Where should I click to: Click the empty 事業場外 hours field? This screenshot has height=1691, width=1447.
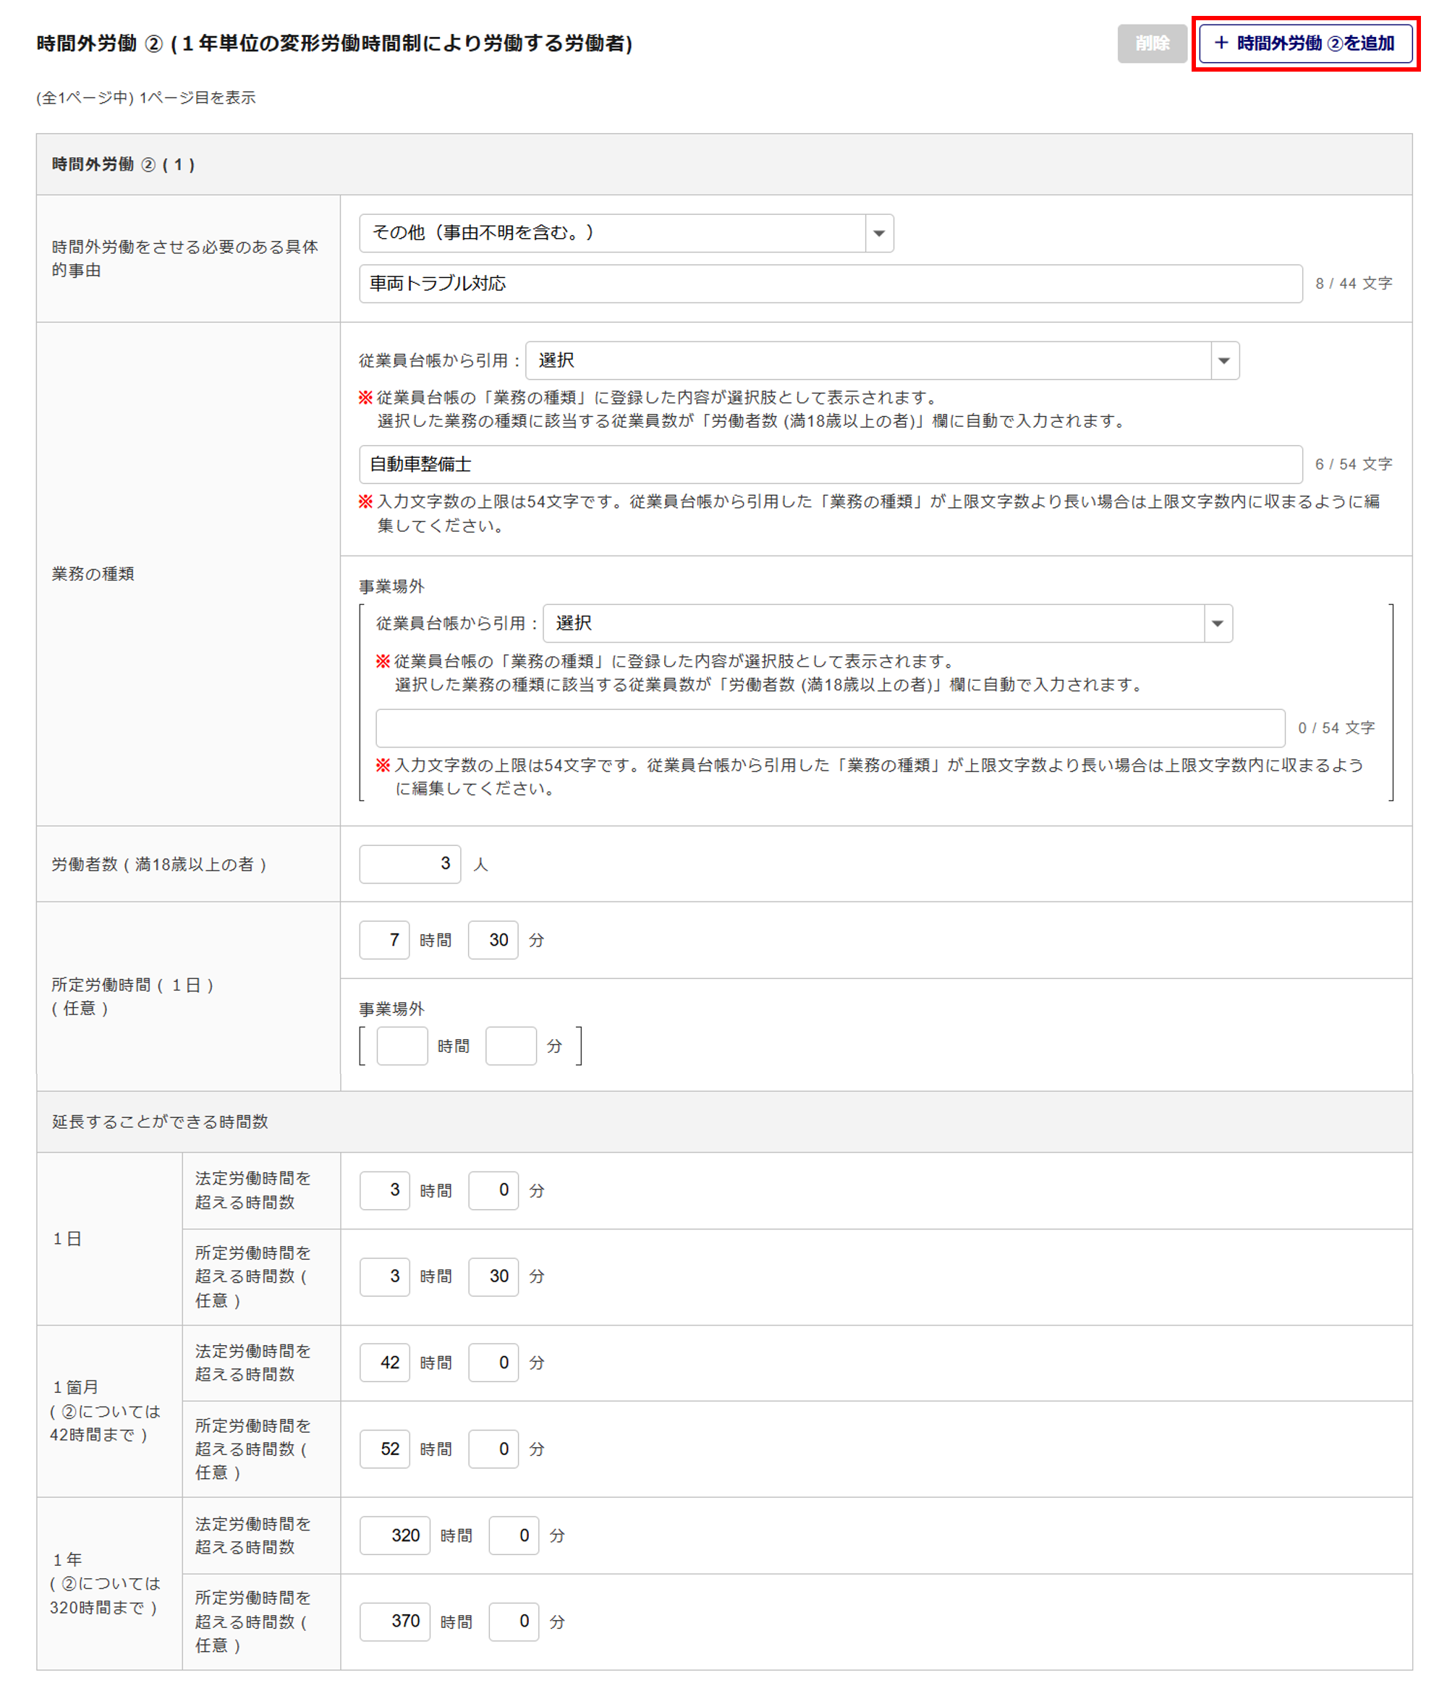[x=402, y=1046]
